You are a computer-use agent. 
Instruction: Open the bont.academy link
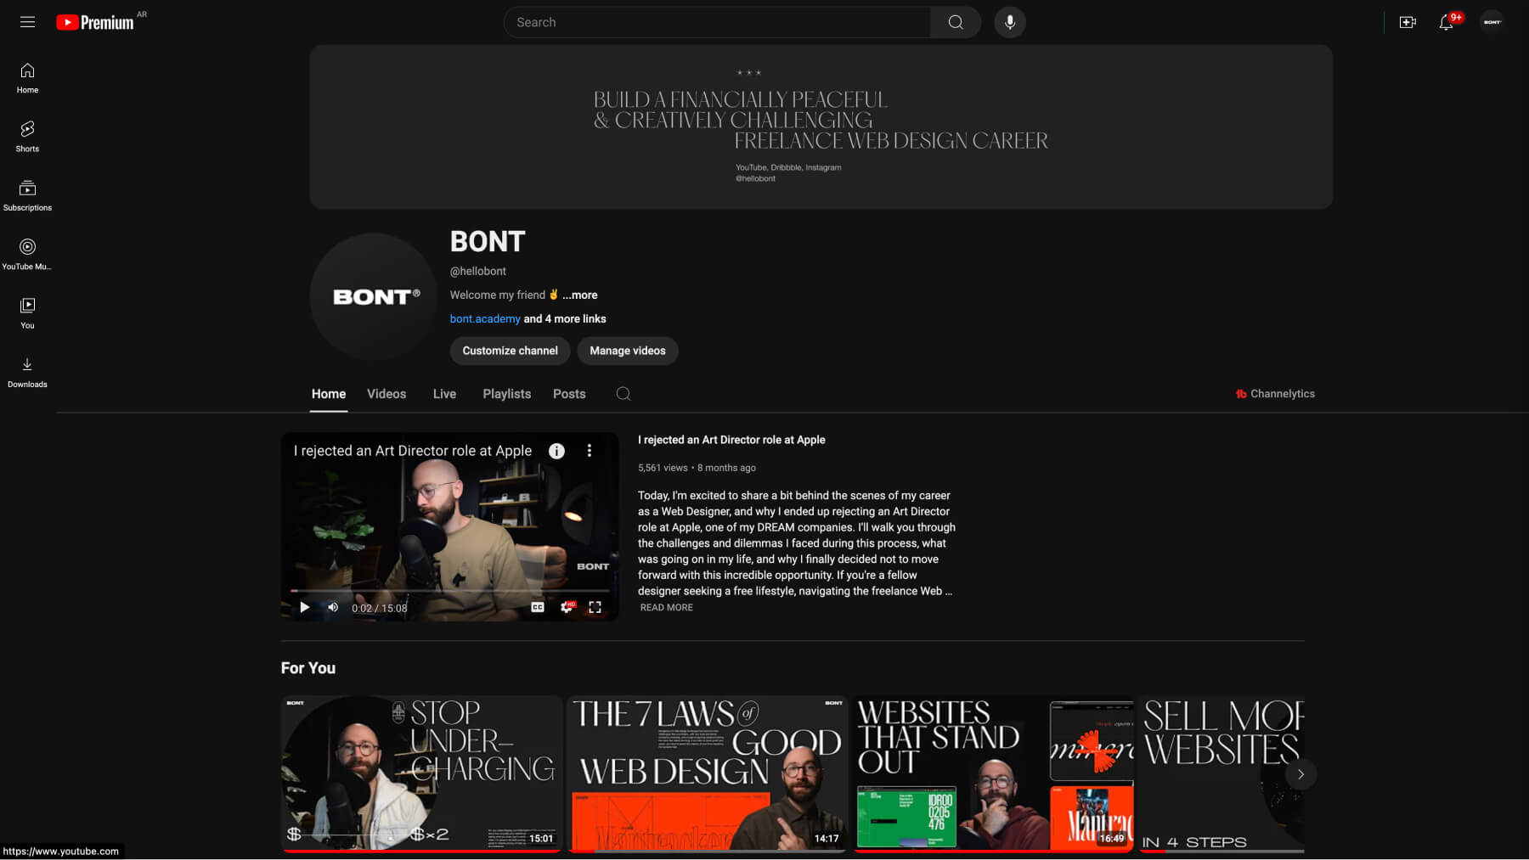pos(485,318)
